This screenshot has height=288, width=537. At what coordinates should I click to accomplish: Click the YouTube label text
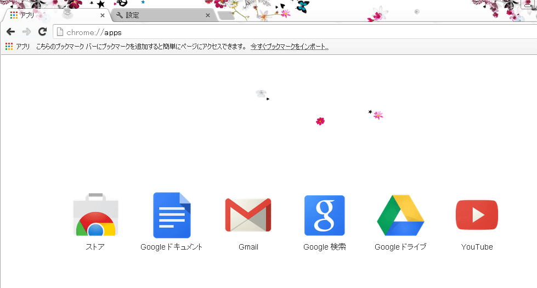coord(477,247)
